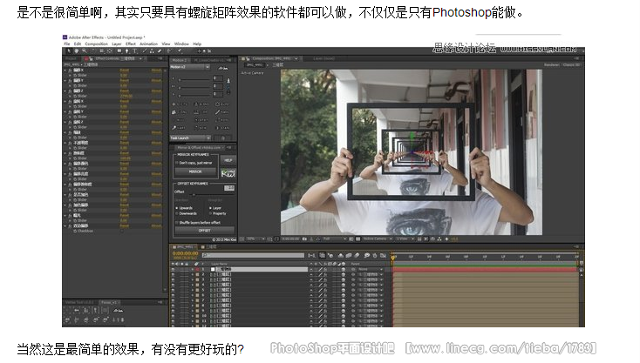Image resolution: width=640 pixels, height=363 pixels.
Task: Hide timeline layer 6 using eye toggle
Action: pyautogui.click(x=173, y=295)
